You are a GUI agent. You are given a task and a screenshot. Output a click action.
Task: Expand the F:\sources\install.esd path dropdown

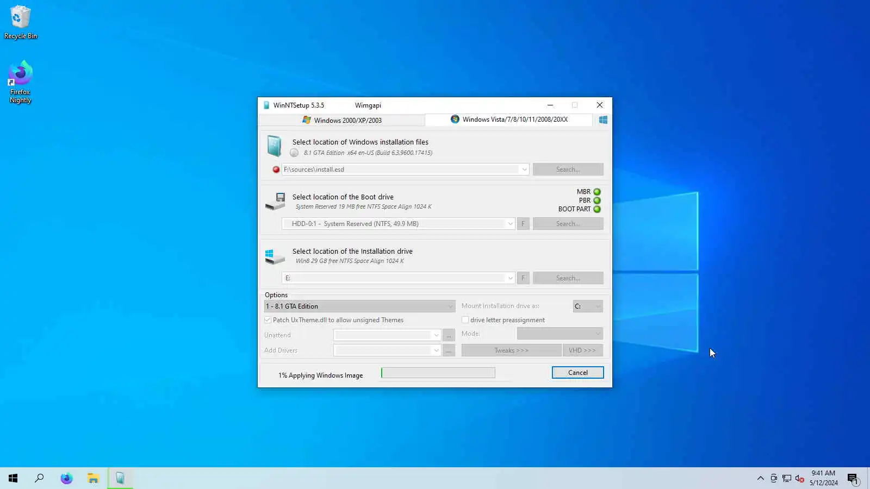tap(524, 170)
